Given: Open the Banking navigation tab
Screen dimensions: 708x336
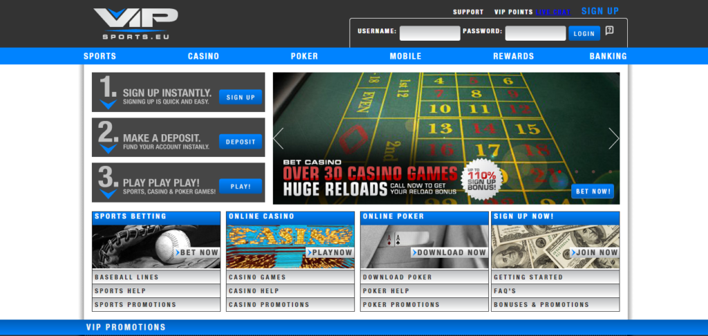Looking at the screenshot, I should [x=608, y=57].
